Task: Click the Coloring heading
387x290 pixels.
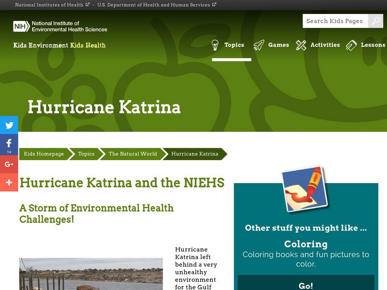Action: [306, 244]
